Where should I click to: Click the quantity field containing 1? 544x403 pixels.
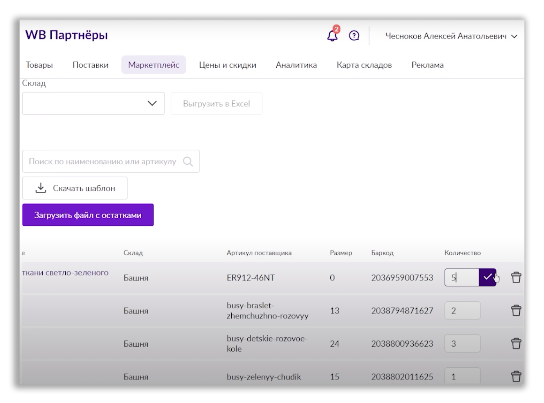point(462,376)
